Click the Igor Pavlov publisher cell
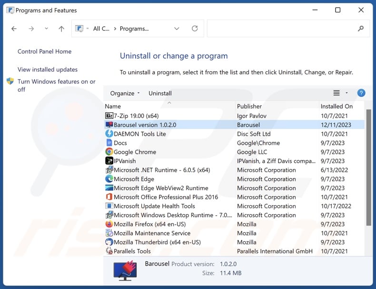The height and width of the screenshot is (289, 376). pos(252,116)
